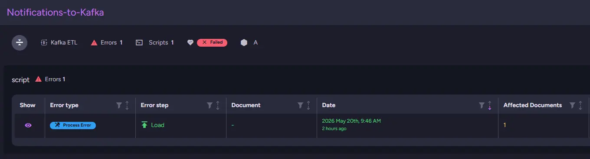Click the Scripts terminal icon
This screenshot has width=590, height=159.
(x=139, y=43)
